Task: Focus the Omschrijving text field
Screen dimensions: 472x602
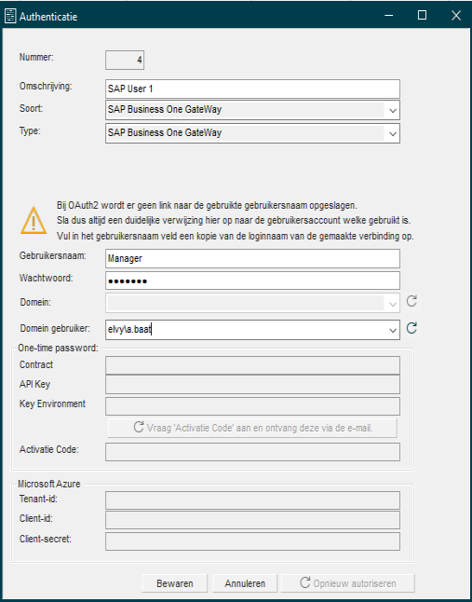Action: click(252, 89)
